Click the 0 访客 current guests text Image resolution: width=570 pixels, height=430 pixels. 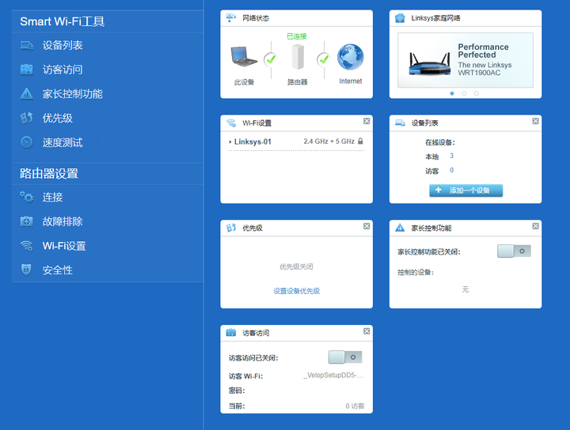coord(355,405)
